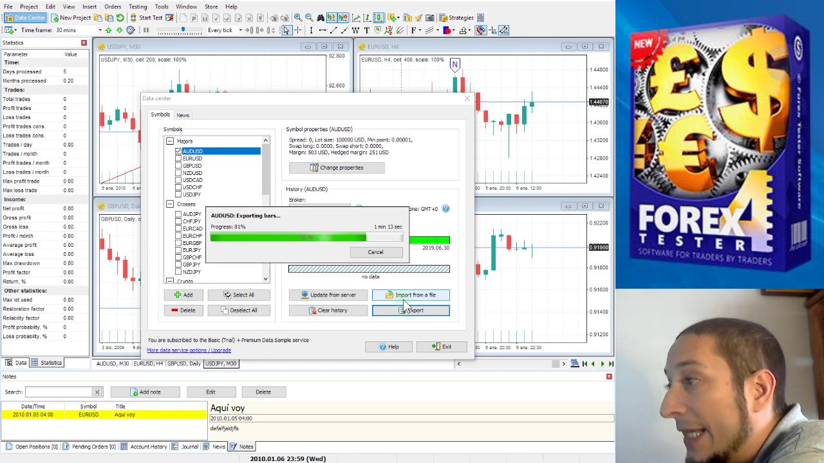Select the vertical line drawing tool
824x463 pixels.
311,30
